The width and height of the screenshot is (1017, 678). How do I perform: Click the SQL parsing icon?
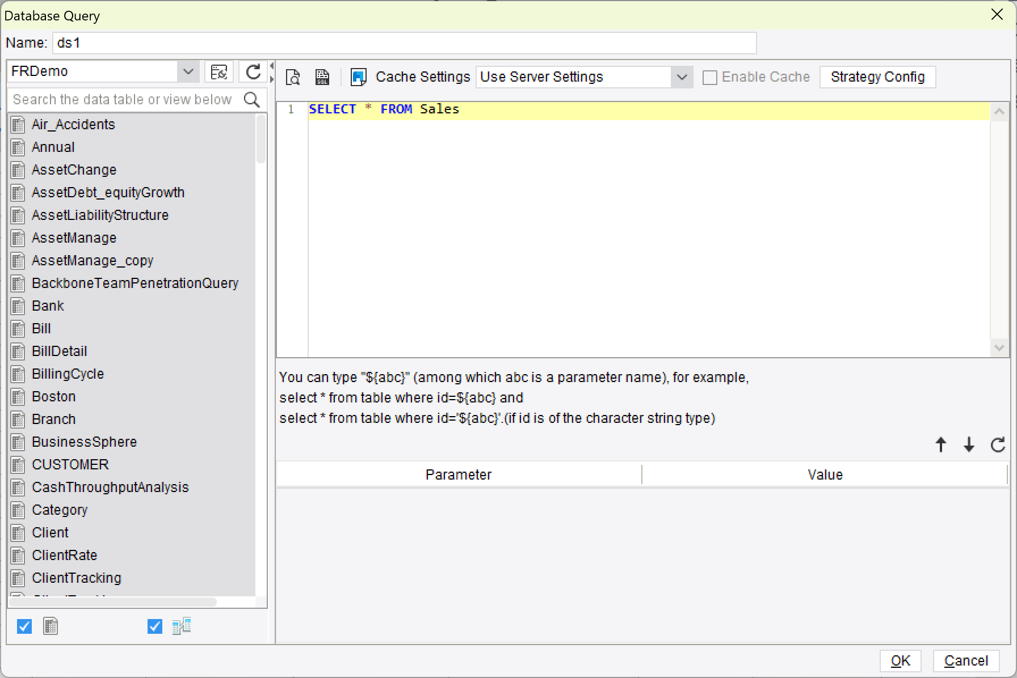point(322,77)
